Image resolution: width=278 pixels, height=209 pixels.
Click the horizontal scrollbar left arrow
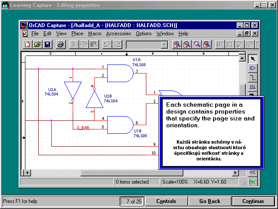pyautogui.click(x=28, y=172)
